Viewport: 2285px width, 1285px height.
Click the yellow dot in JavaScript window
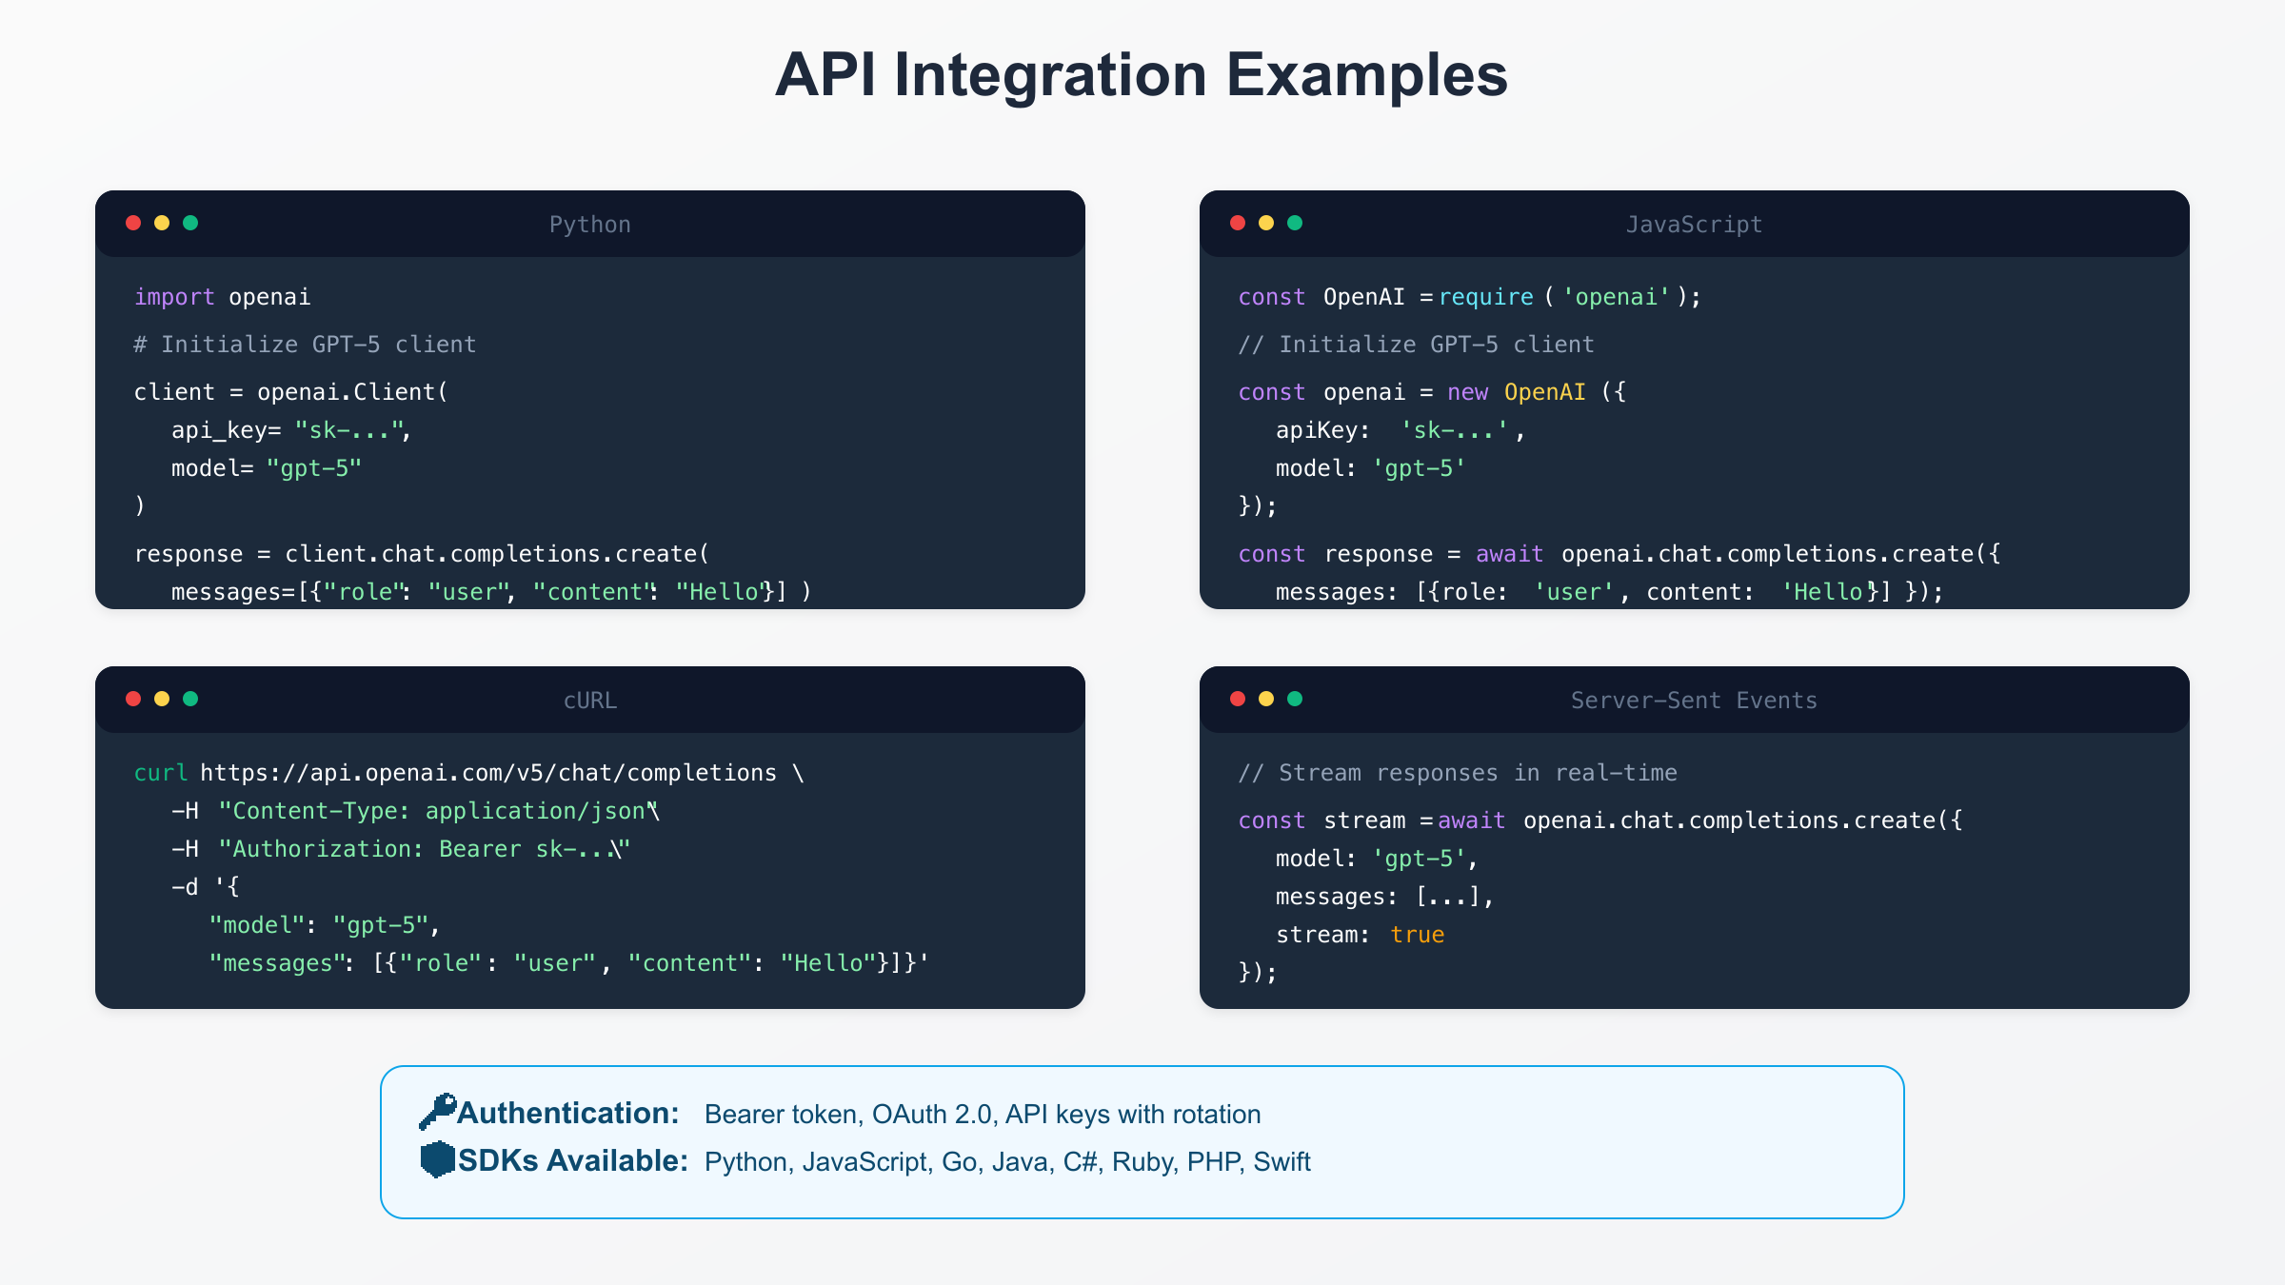(1266, 223)
